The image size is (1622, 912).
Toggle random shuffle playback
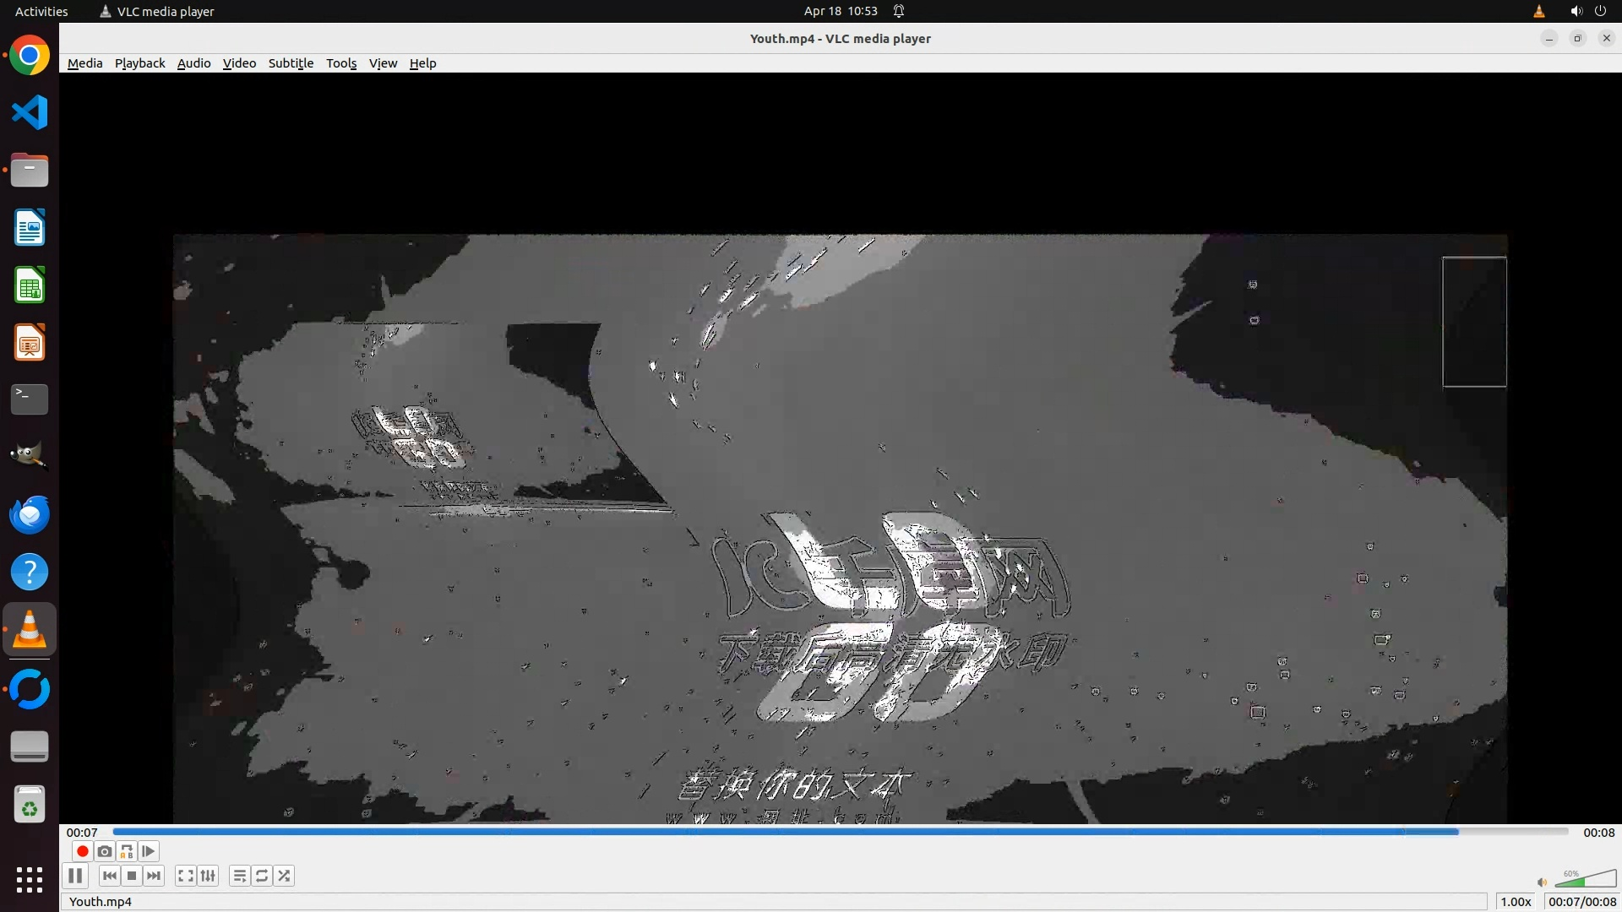point(285,876)
